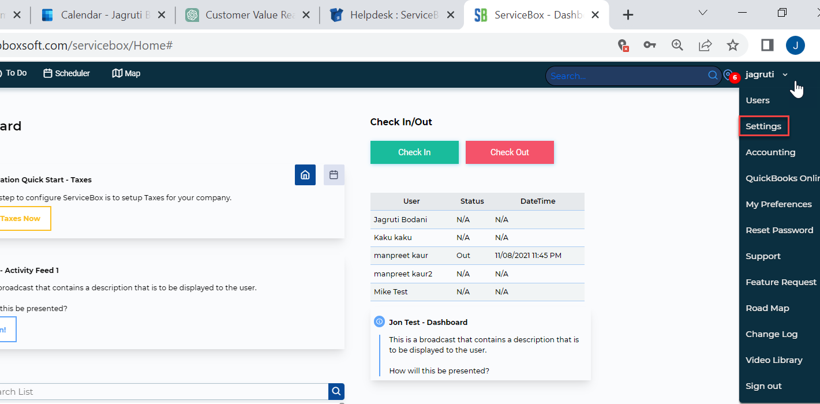Open Road Map from the menu
820x404 pixels.
click(x=767, y=308)
